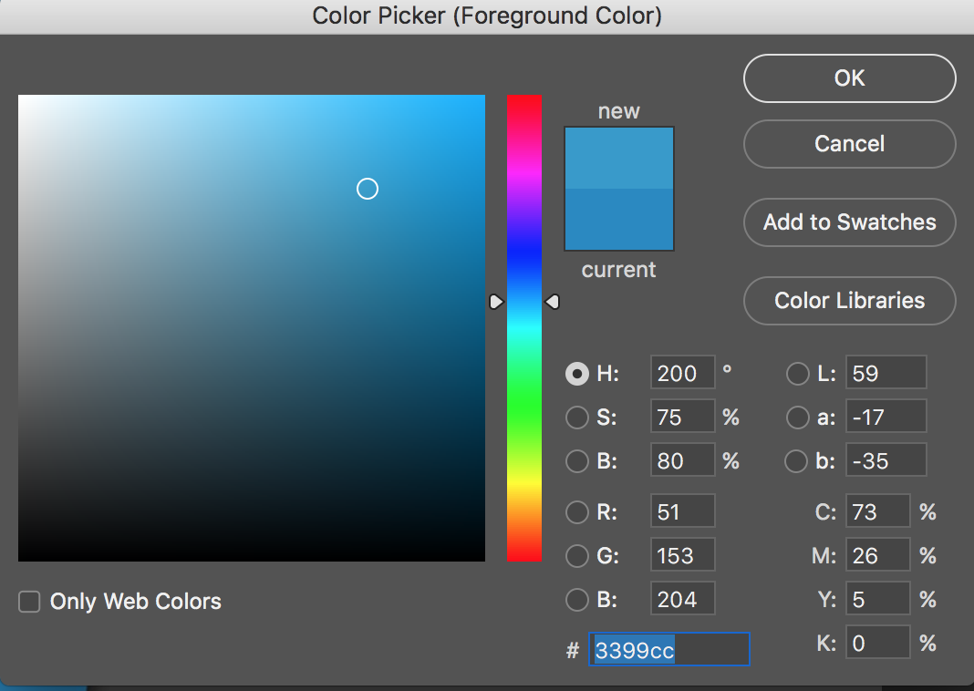Select the Lab 'a' radio button
Screen dimensions: 974x691
797,418
